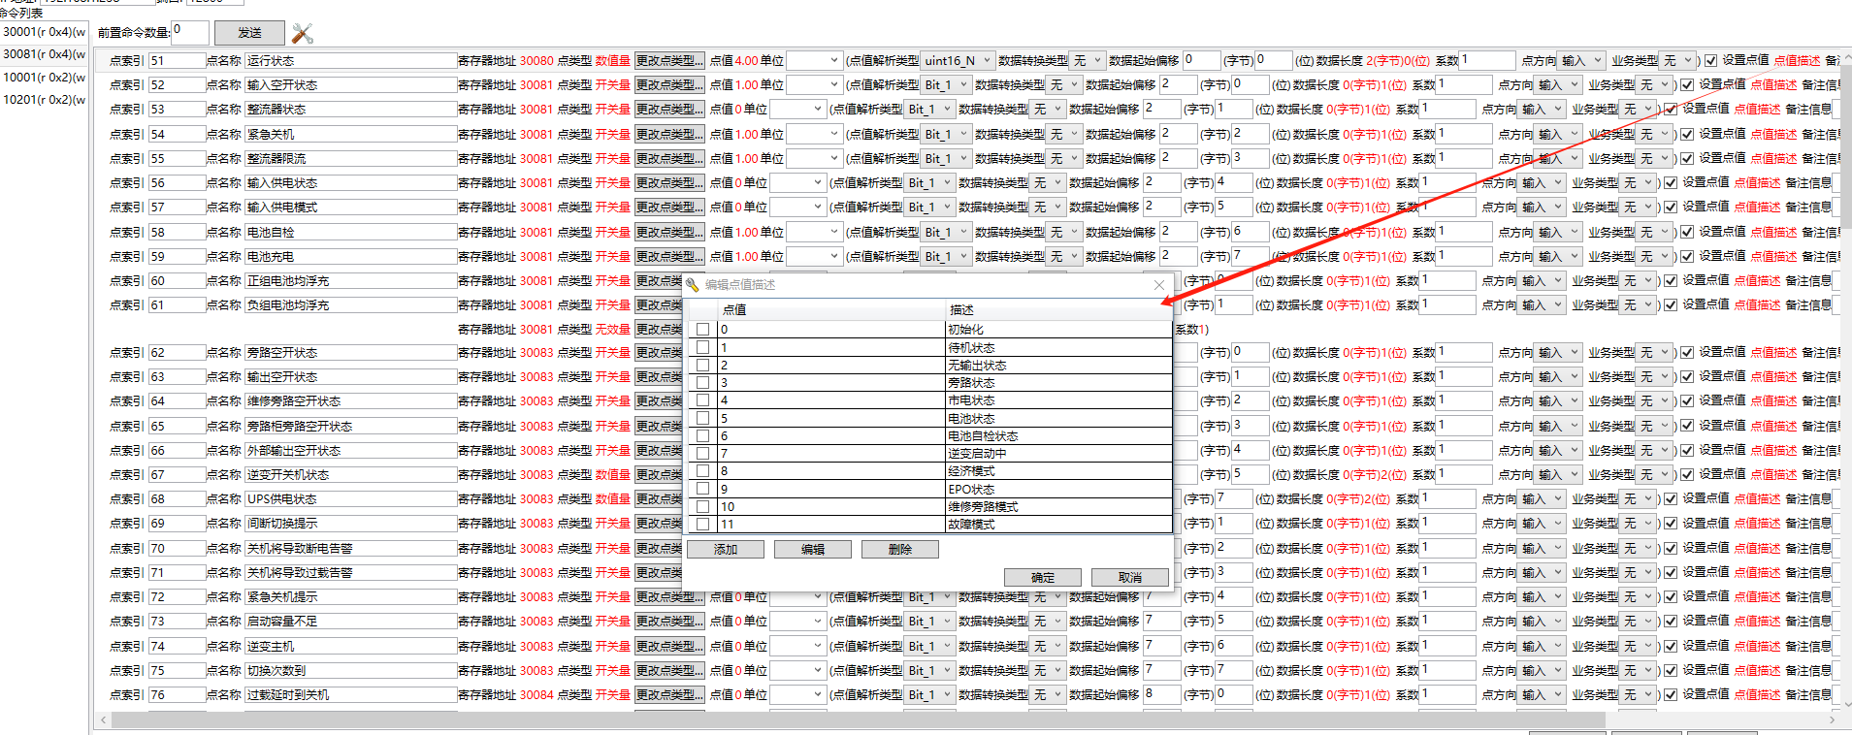Open 数据转换类型 dropdown for point index 53

[1048, 109]
